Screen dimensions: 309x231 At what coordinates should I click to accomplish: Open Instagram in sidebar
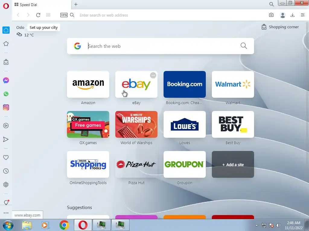click(x=6, y=107)
